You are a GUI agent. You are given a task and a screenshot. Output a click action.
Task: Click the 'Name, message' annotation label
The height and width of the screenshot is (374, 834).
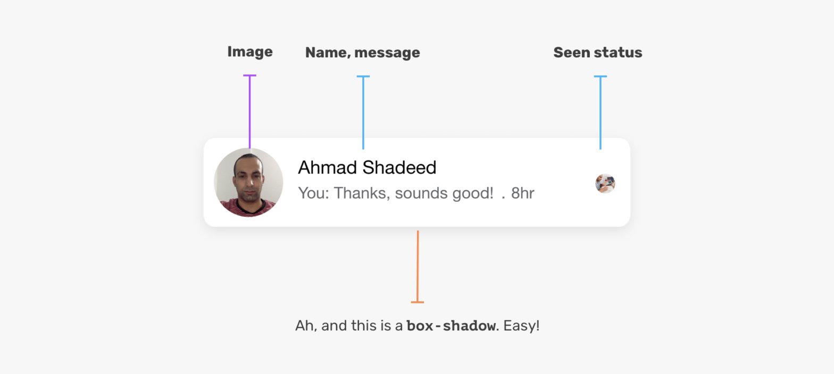pos(362,53)
